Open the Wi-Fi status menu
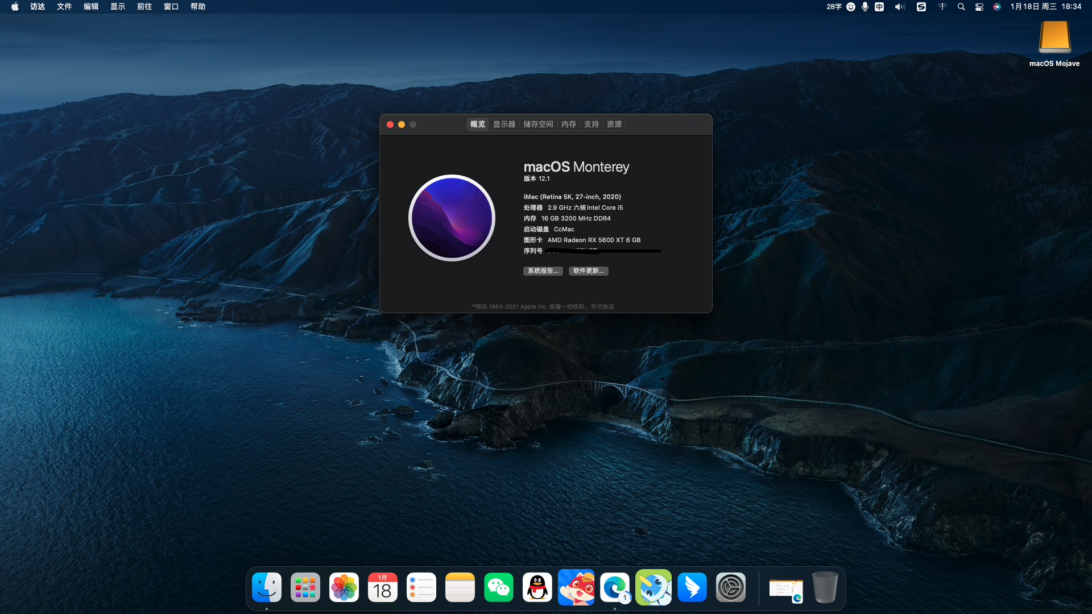 point(942,7)
